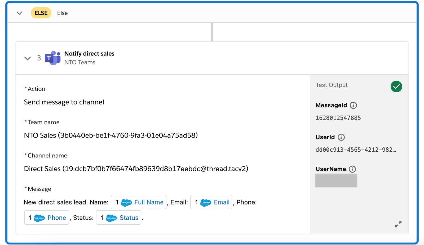Click the NTO Sales team name field
The image size is (424, 245).
tap(111, 135)
